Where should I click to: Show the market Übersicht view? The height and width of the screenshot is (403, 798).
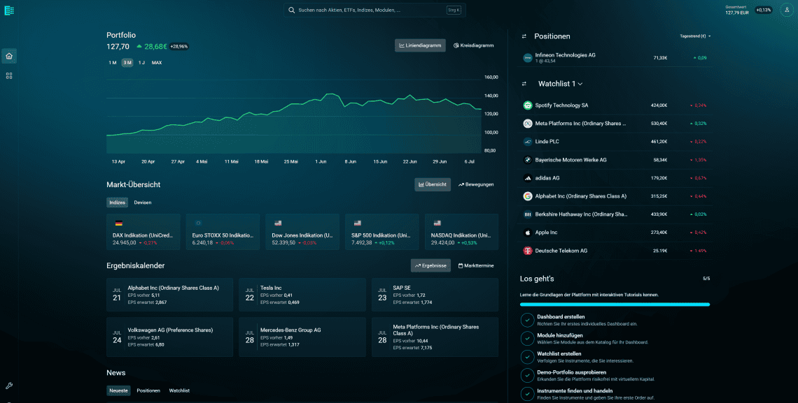[433, 185]
